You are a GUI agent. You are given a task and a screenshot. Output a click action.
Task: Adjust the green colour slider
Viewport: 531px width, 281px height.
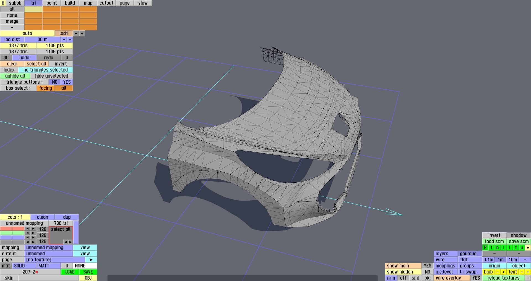pyautogui.click(x=12, y=233)
